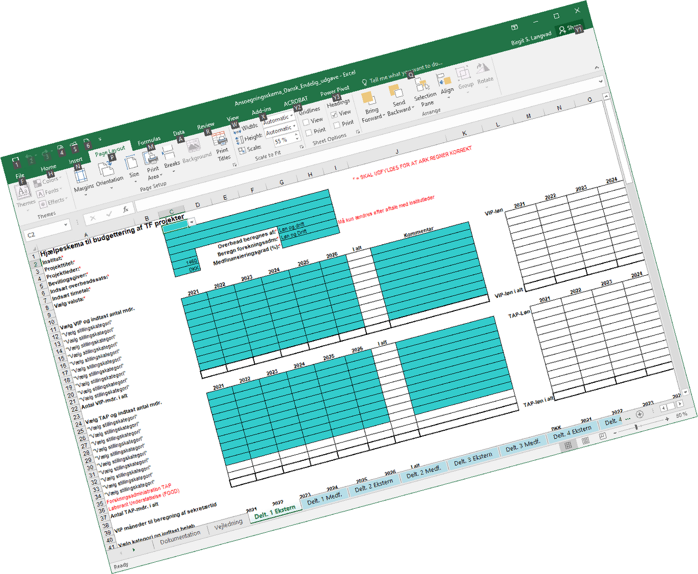Click the zoom slider in status bar
The width and height of the screenshot is (698, 574).
point(636,427)
